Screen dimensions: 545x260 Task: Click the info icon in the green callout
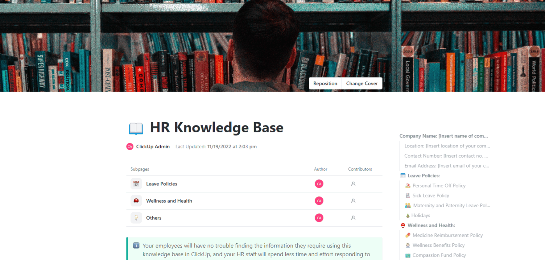pos(135,246)
